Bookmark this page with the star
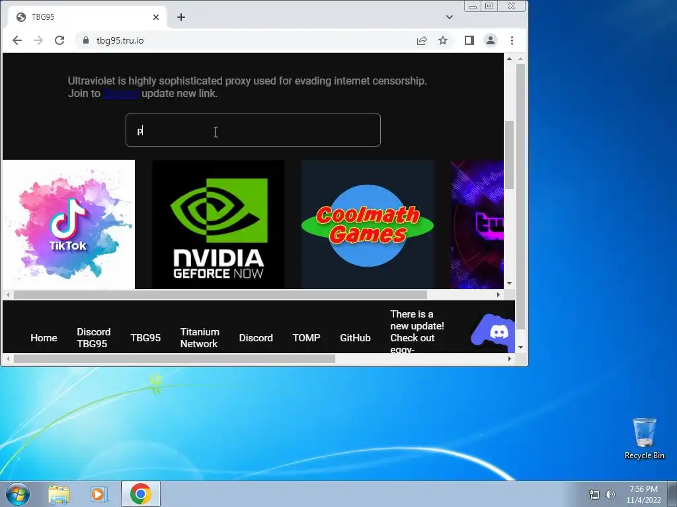The width and height of the screenshot is (677, 507). [x=443, y=40]
